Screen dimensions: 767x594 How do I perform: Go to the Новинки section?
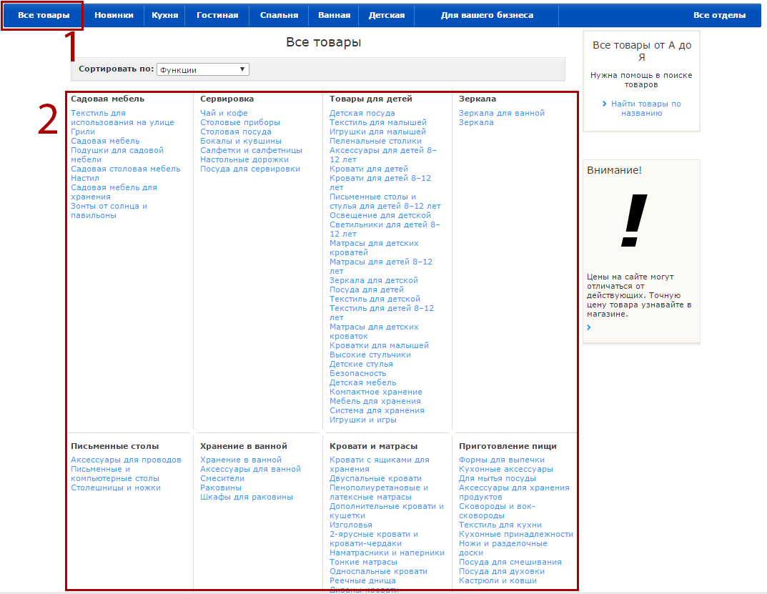click(114, 15)
